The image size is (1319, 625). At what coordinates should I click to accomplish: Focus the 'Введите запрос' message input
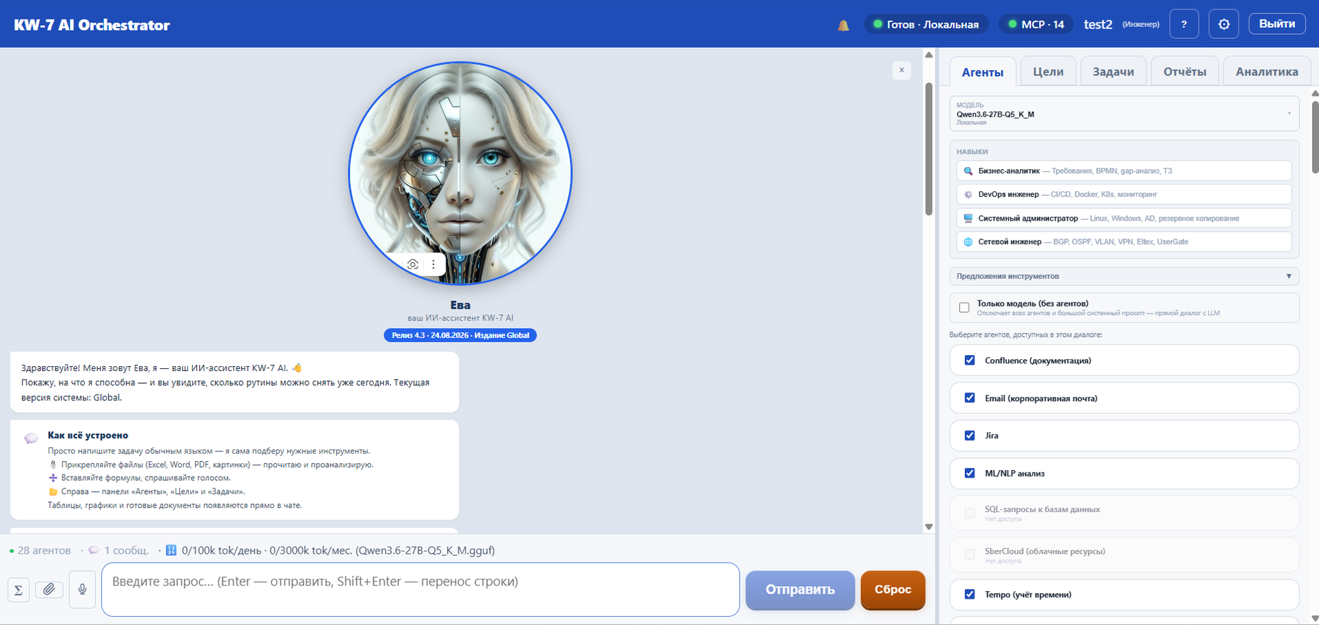[x=421, y=590]
